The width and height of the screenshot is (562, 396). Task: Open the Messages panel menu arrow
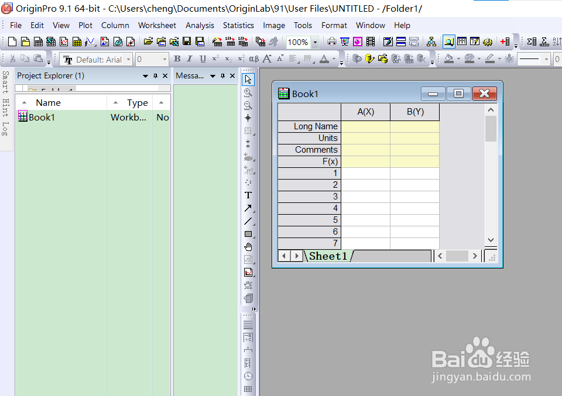tap(213, 76)
